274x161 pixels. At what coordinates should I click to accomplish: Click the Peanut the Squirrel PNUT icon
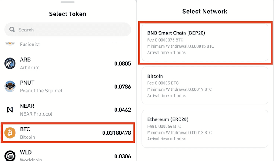pos(10,86)
